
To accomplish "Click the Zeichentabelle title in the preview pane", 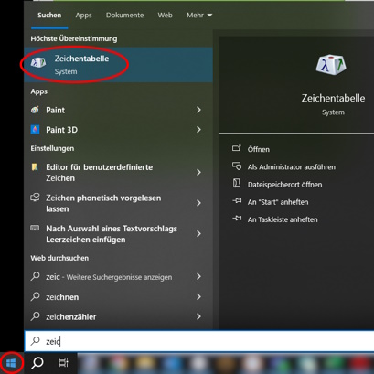I will tap(333, 98).
